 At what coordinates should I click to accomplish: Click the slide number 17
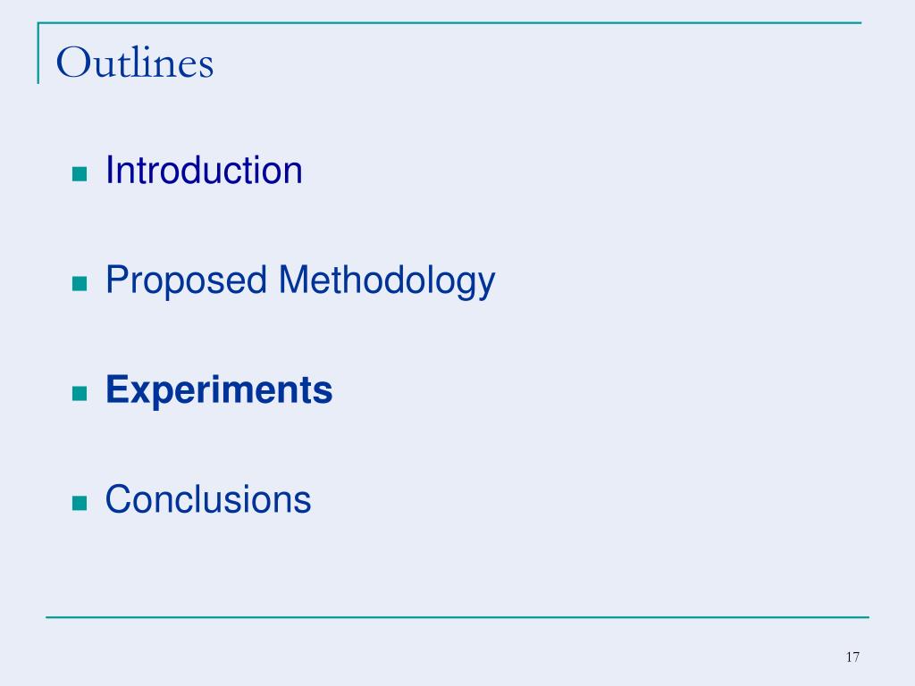852,657
